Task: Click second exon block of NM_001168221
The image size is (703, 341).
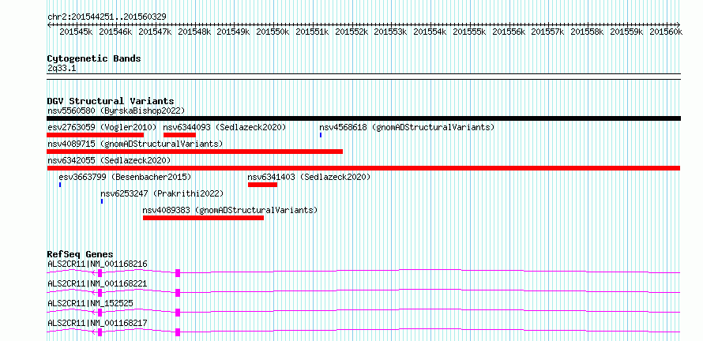Action: pos(178,293)
